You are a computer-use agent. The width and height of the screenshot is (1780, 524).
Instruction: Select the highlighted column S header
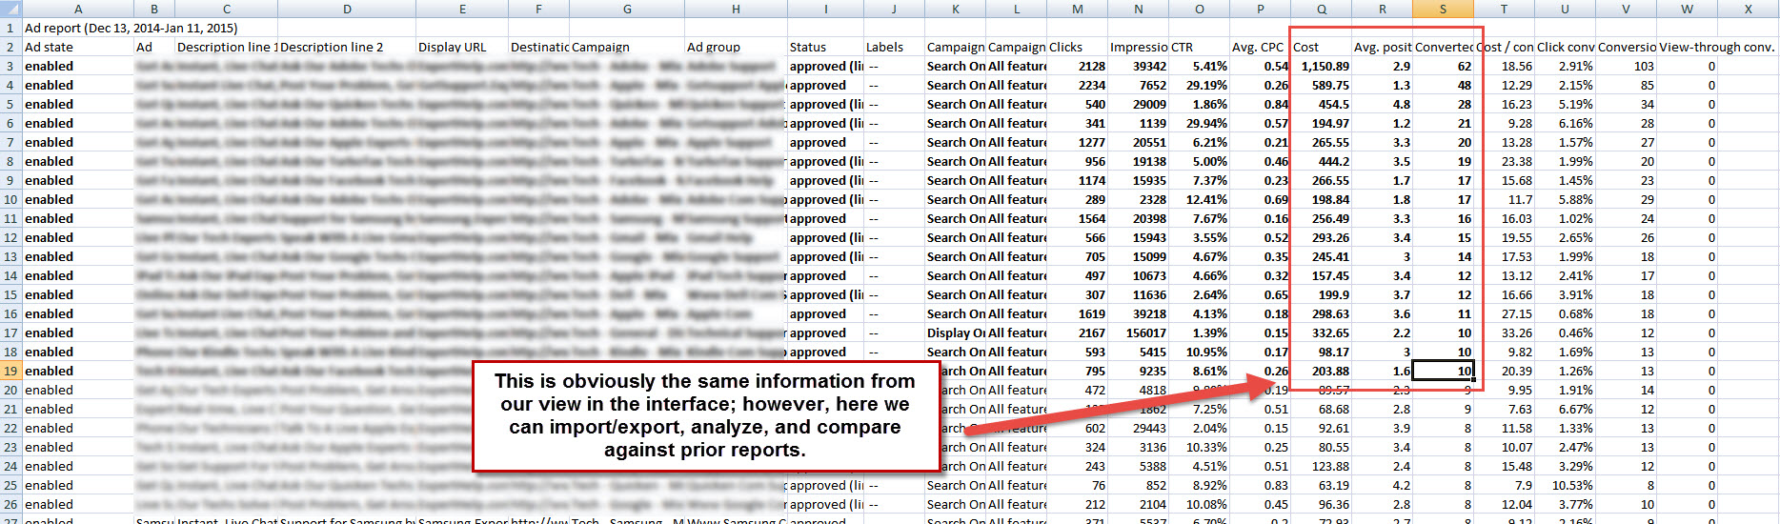pyautogui.click(x=1443, y=9)
